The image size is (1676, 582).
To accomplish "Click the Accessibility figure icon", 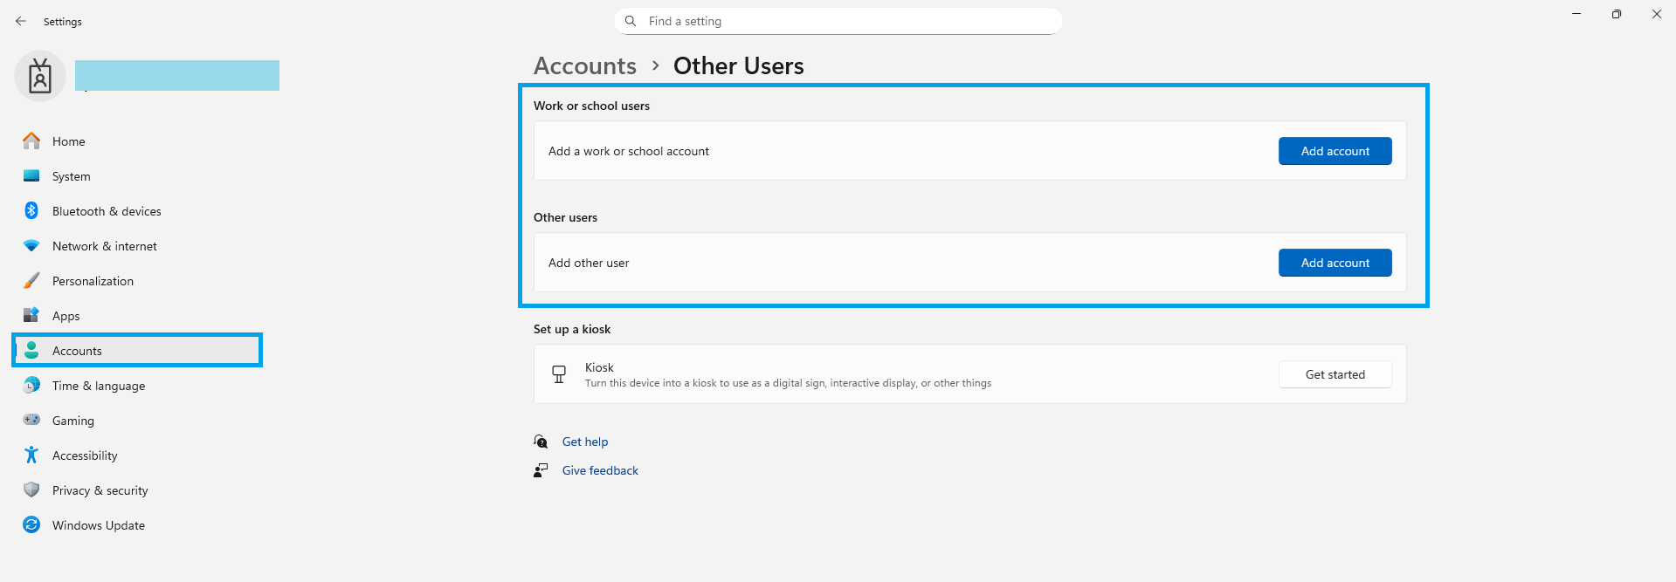I will click(31, 455).
